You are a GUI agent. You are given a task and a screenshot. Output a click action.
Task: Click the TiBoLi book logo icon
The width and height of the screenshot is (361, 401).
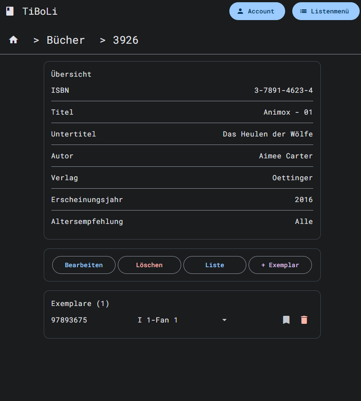pos(10,12)
